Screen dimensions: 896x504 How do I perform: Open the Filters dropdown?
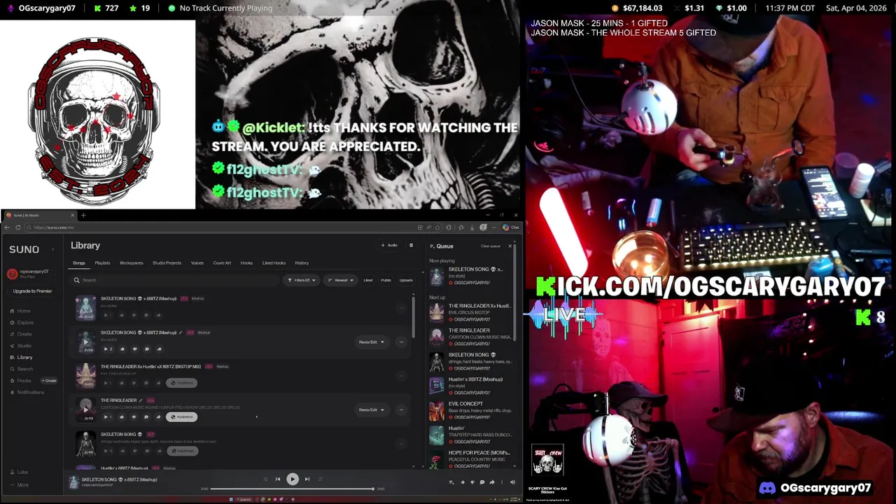[x=302, y=280]
